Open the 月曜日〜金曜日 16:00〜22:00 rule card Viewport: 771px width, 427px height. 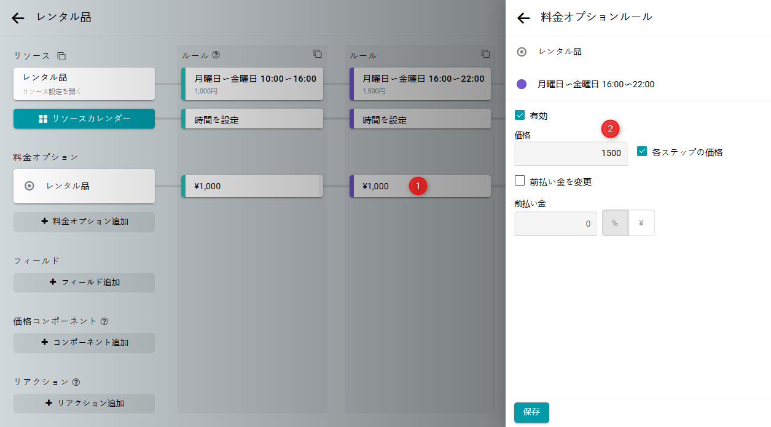(x=420, y=84)
